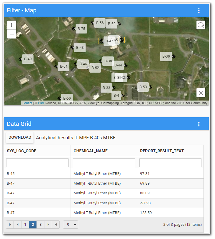Click result value 69.89
Screen dimensions: 215x239
click(145, 183)
